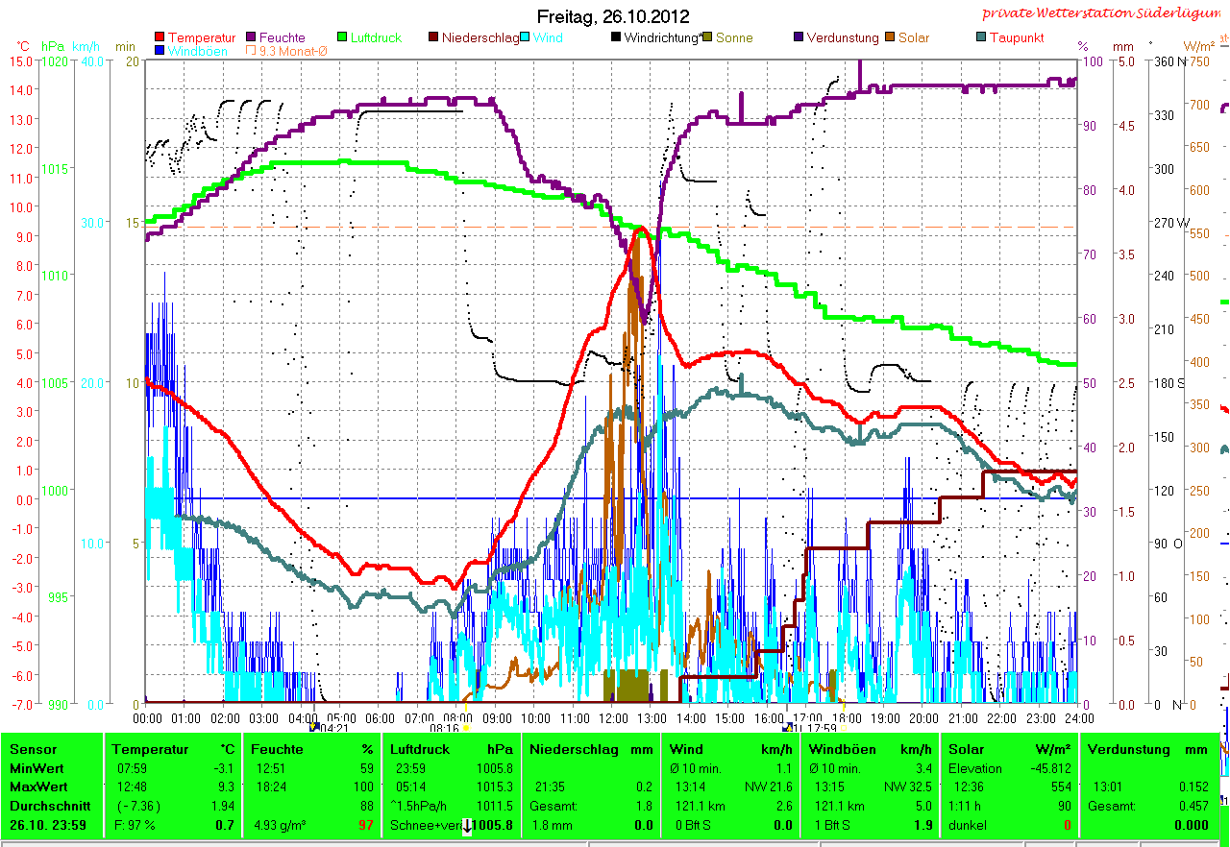The width and height of the screenshot is (1230, 847).
Task: Click the dark red Niederschlag legend square
Action: click(434, 38)
